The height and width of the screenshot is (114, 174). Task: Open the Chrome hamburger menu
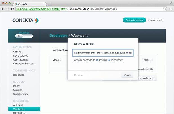tap(171, 9)
